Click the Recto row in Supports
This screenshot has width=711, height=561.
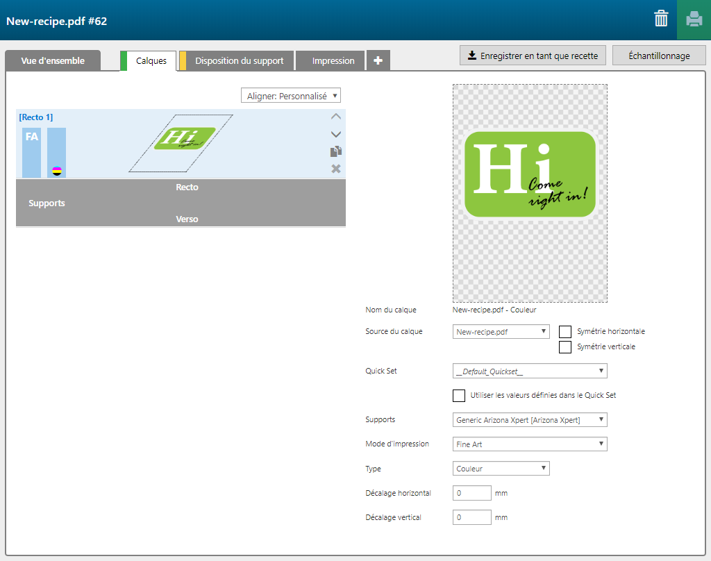(187, 187)
